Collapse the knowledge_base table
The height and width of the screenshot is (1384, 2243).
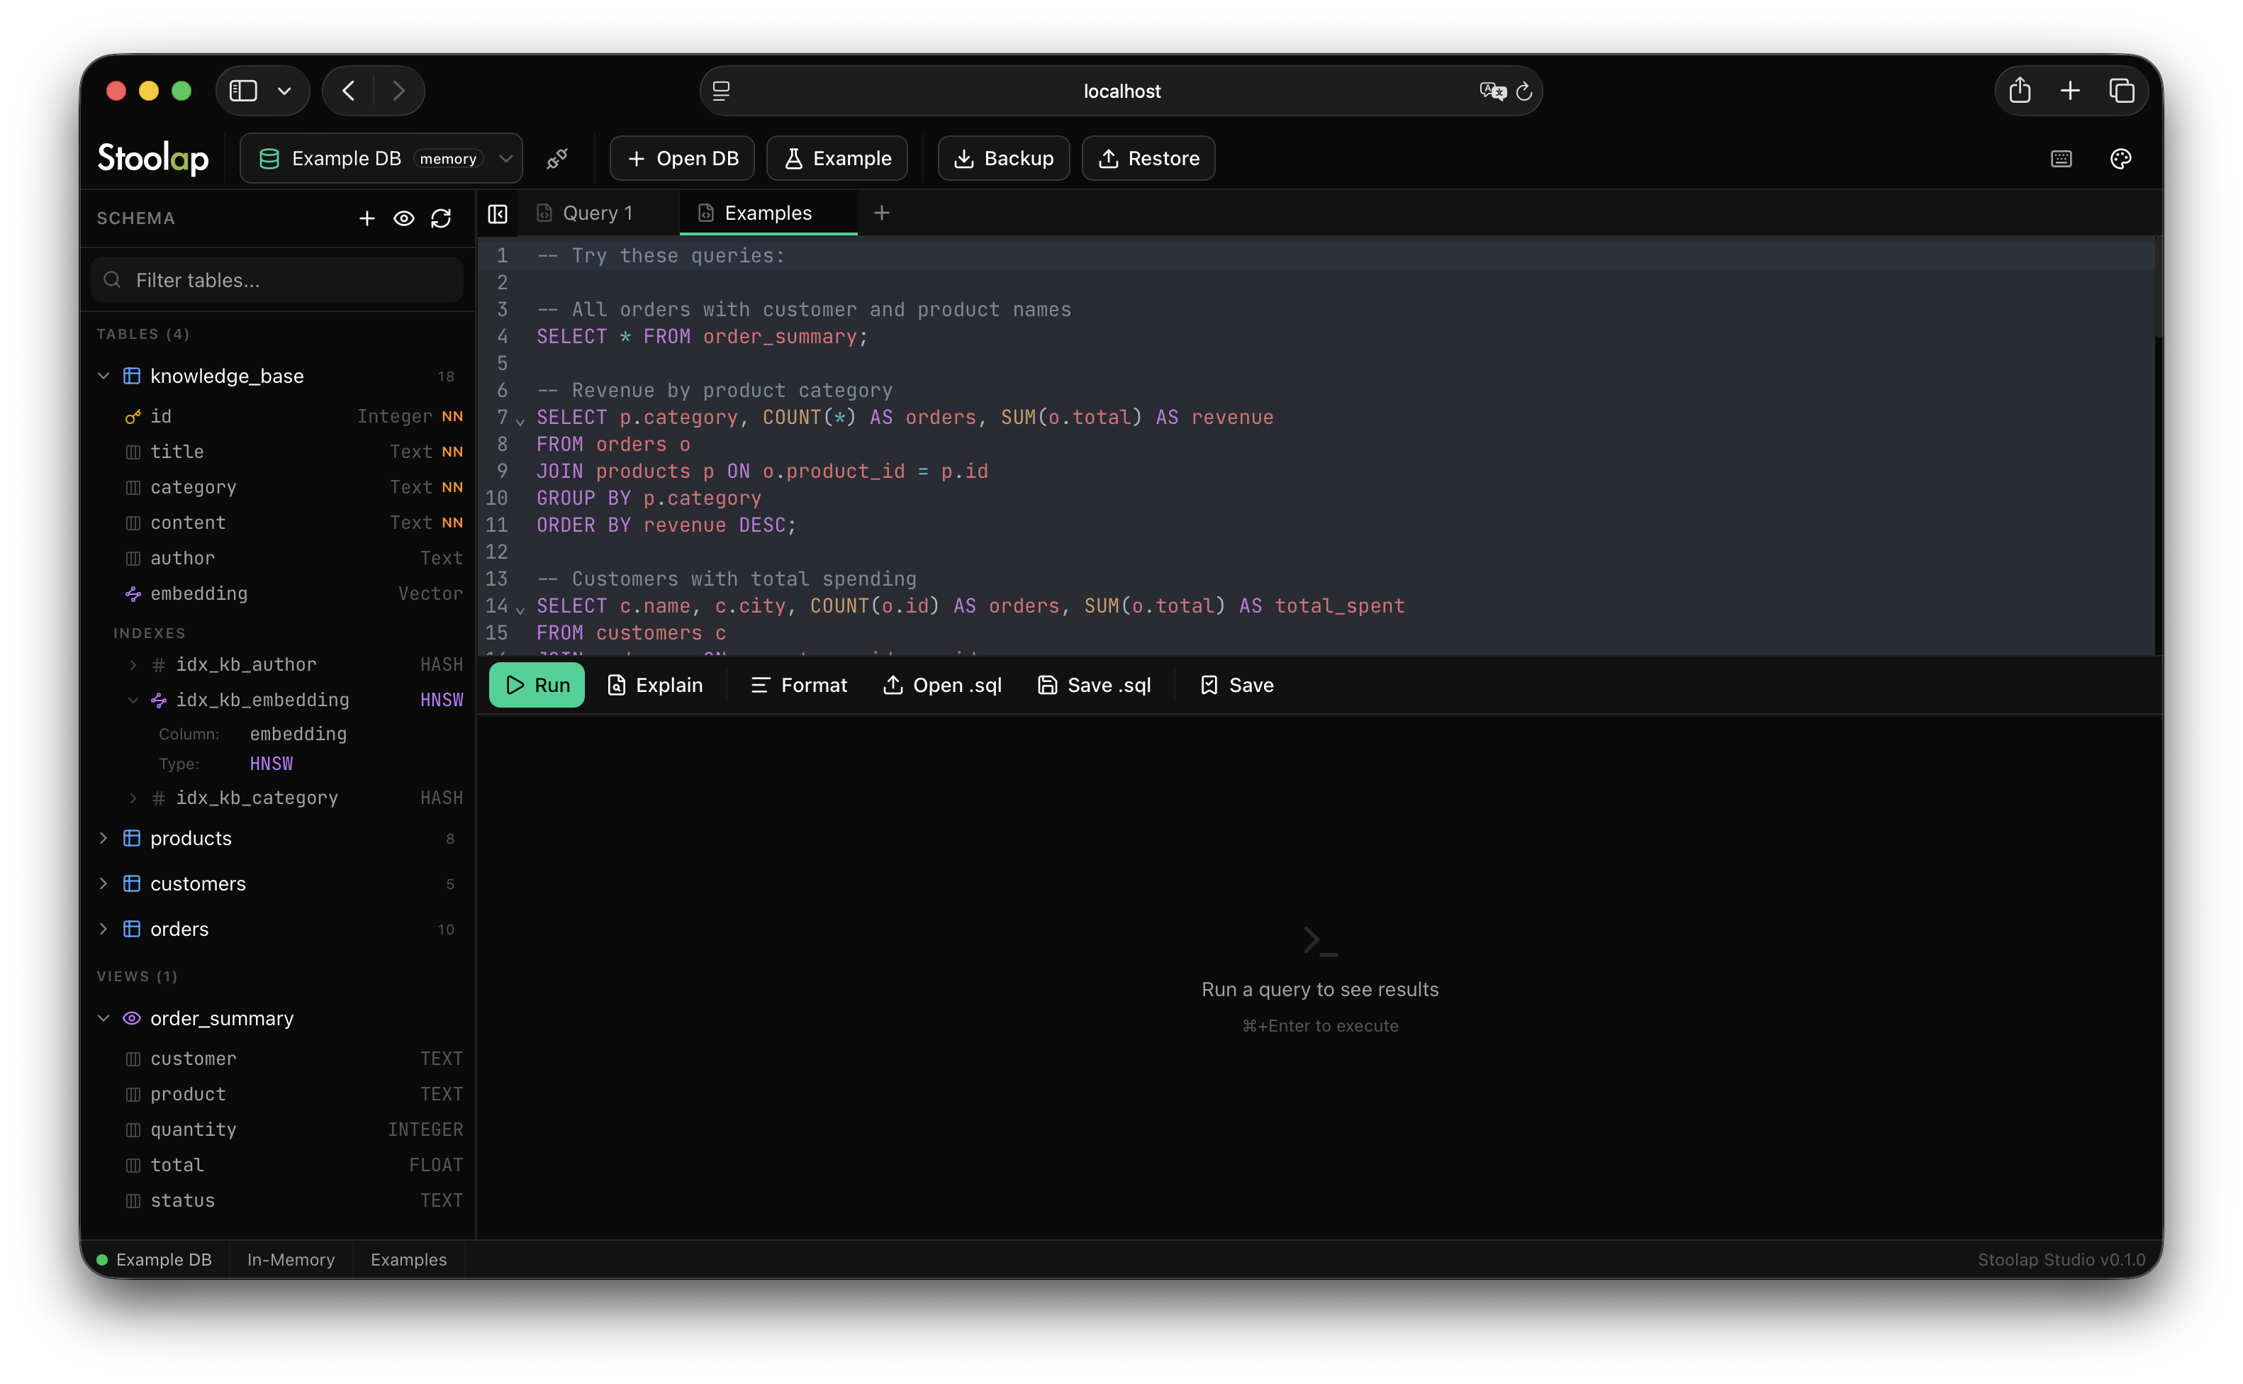(x=104, y=375)
